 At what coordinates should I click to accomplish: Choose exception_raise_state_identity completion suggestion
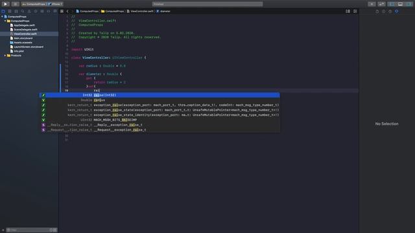(x=160, y=115)
